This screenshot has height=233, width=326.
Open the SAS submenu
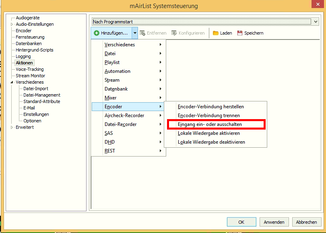129,133
